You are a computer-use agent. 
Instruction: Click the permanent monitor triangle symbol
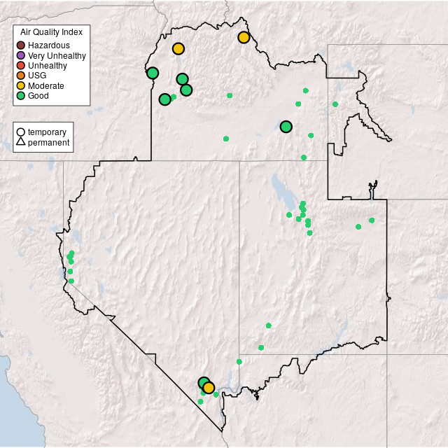click(21, 142)
